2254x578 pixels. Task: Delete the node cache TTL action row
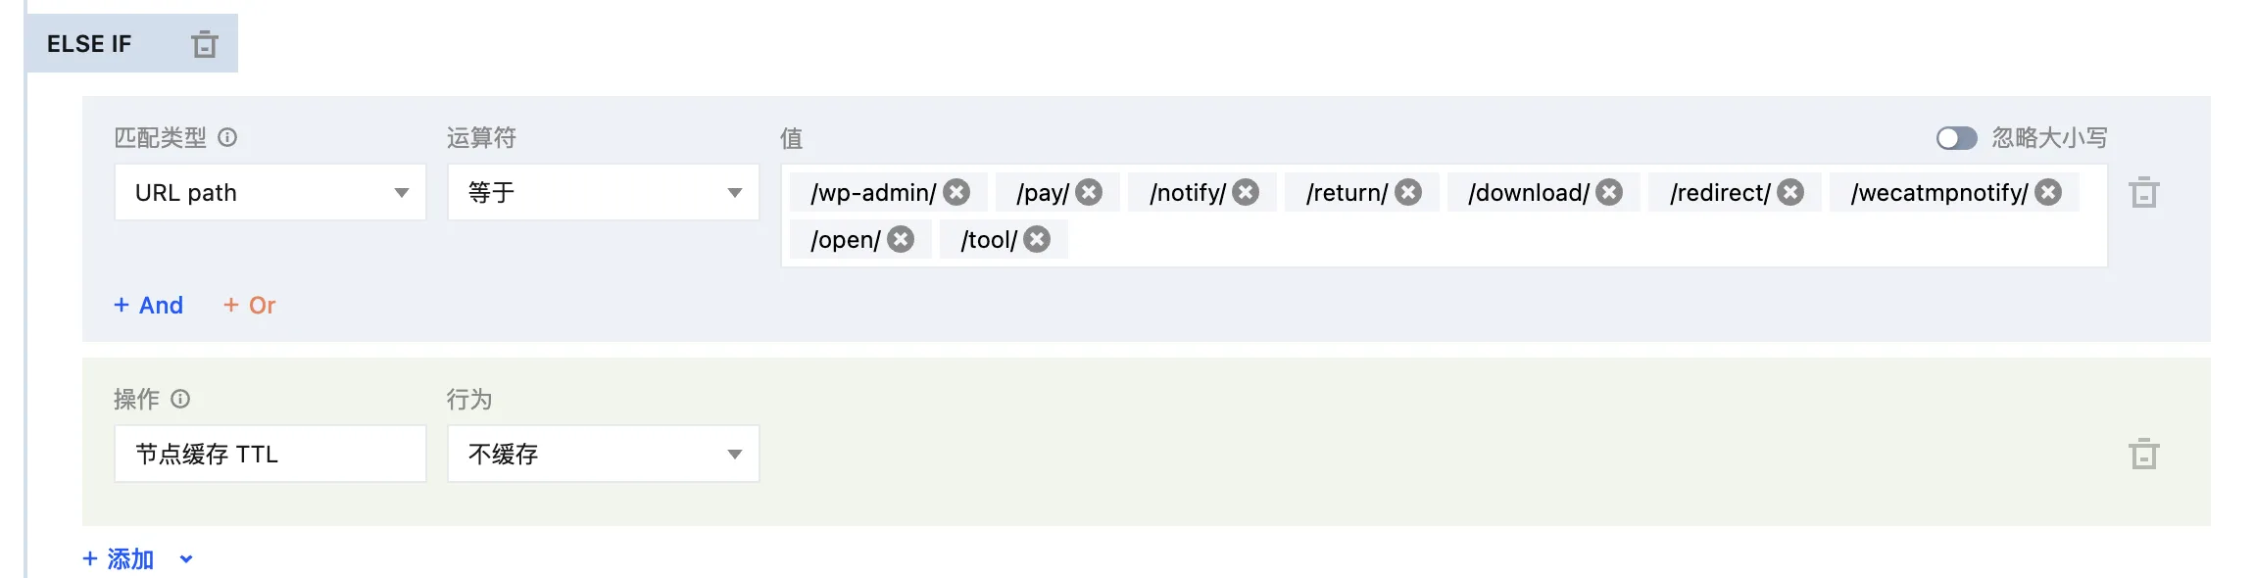2143,454
